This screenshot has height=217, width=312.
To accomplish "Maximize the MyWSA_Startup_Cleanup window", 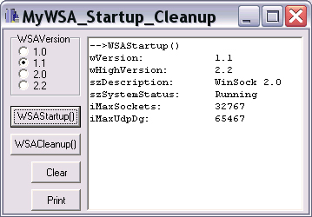I will [x=272, y=16].
